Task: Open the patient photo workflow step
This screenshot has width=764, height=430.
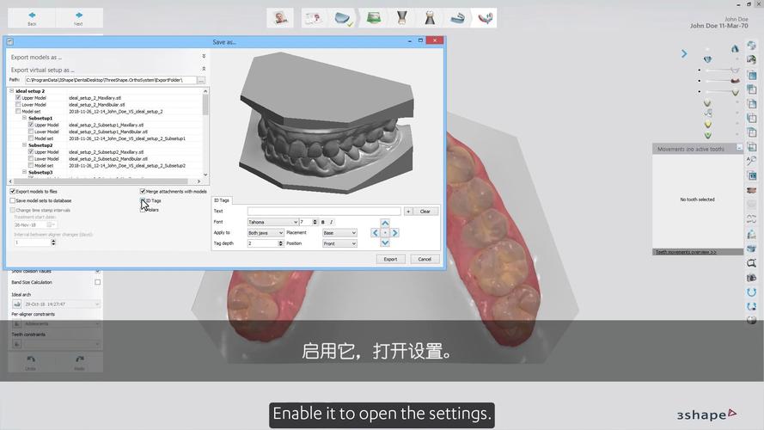Action: [279, 18]
